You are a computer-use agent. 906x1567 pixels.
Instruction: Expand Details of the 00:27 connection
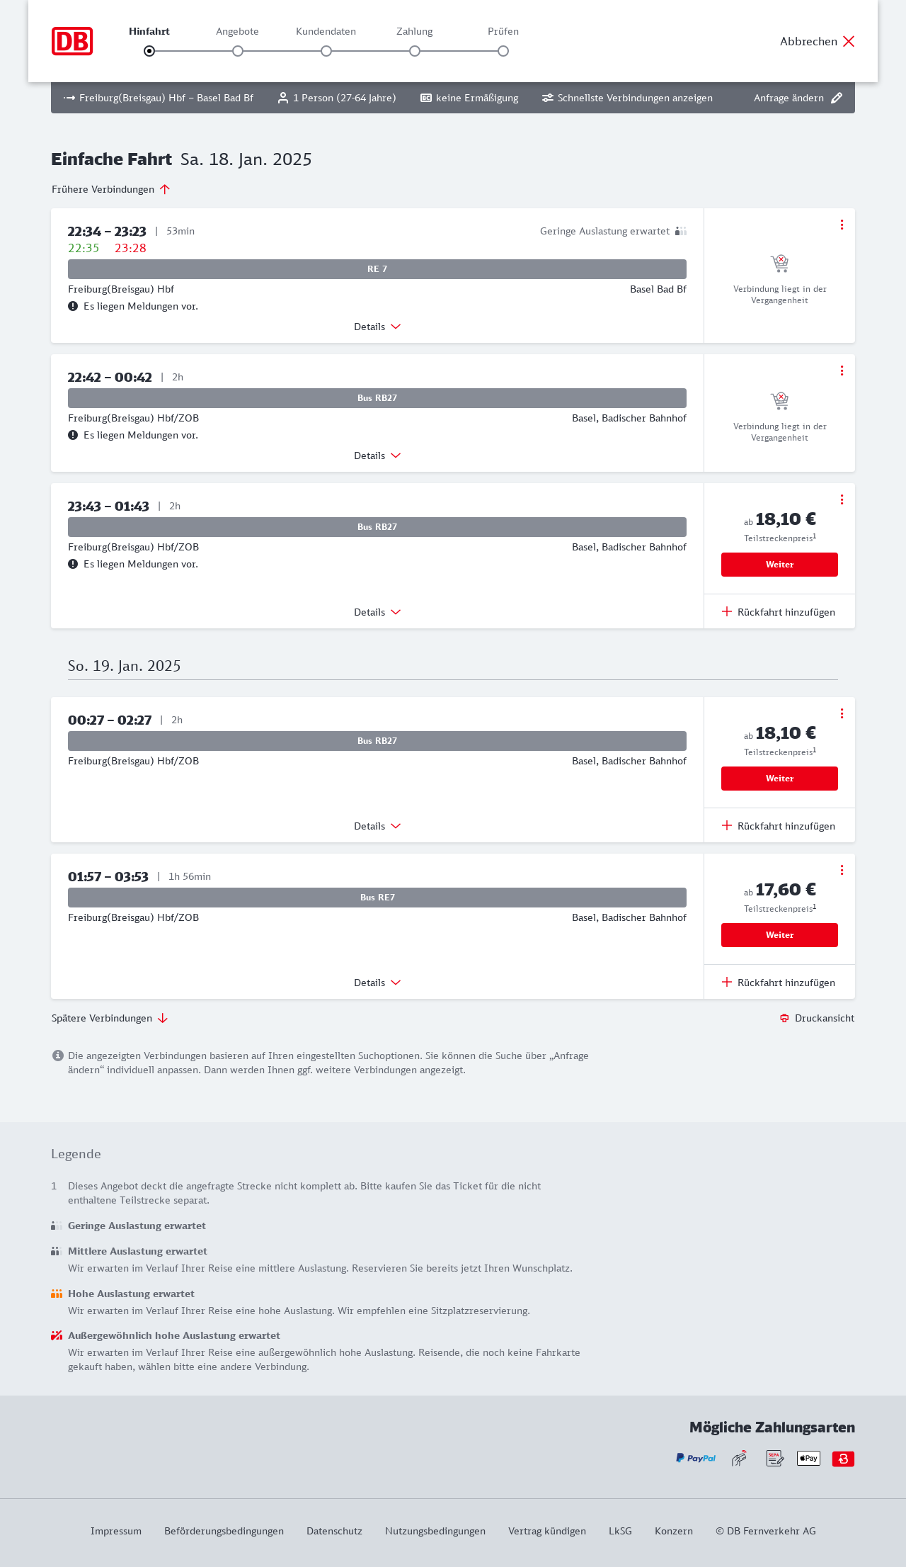pyautogui.click(x=377, y=826)
